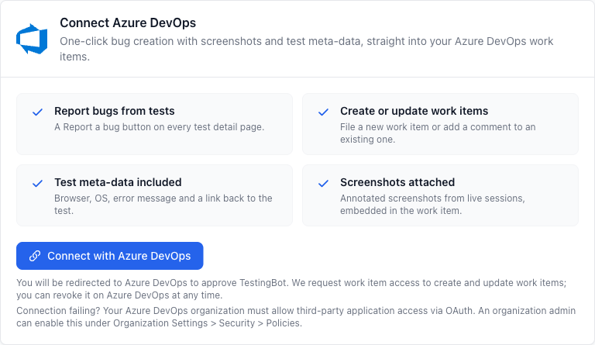Click the checkmark beside Test meta-data included
The width and height of the screenshot is (595, 345).
tap(37, 183)
